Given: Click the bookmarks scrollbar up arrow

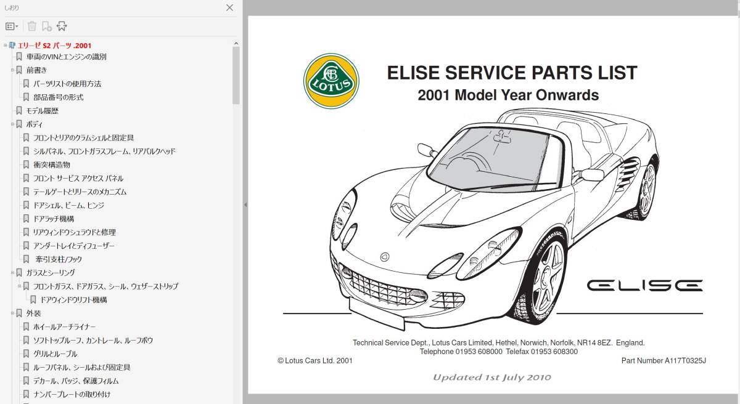Looking at the screenshot, I should [x=236, y=43].
